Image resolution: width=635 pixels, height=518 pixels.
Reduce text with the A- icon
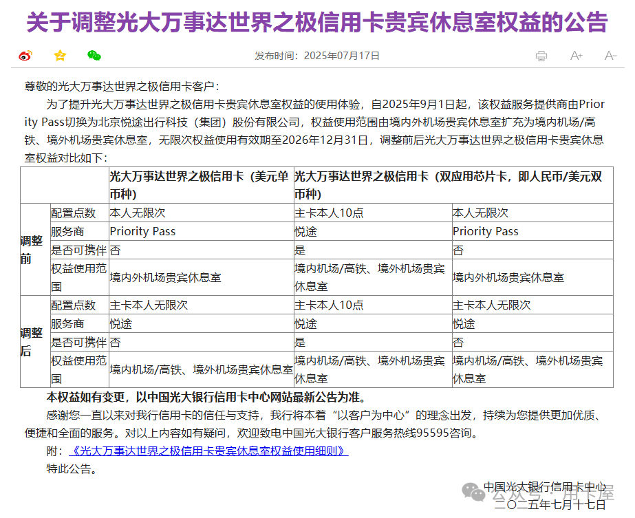click(609, 56)
